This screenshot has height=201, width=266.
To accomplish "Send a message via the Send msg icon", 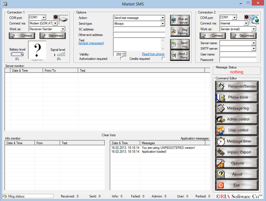I will (x=180, y=44).
